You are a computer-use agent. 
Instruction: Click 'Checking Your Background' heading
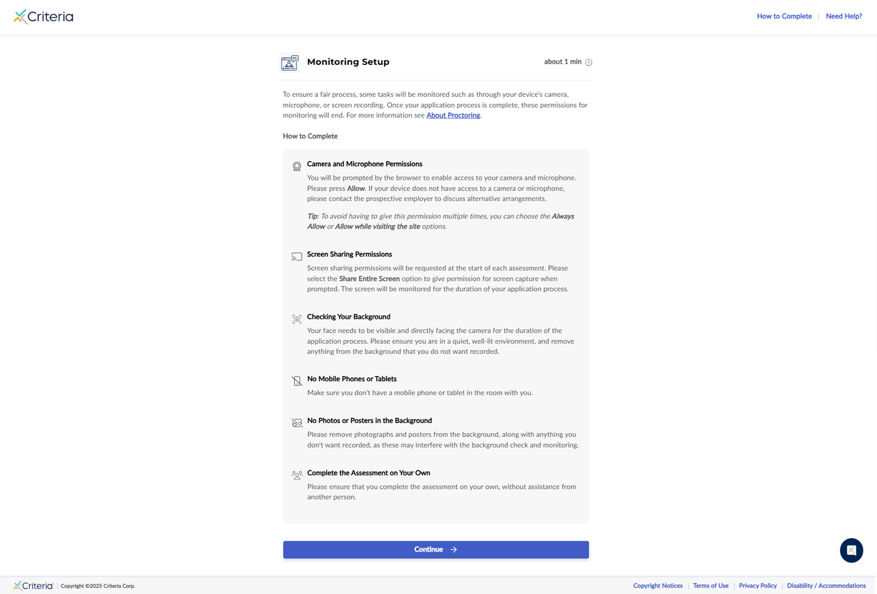pos(349,317)
